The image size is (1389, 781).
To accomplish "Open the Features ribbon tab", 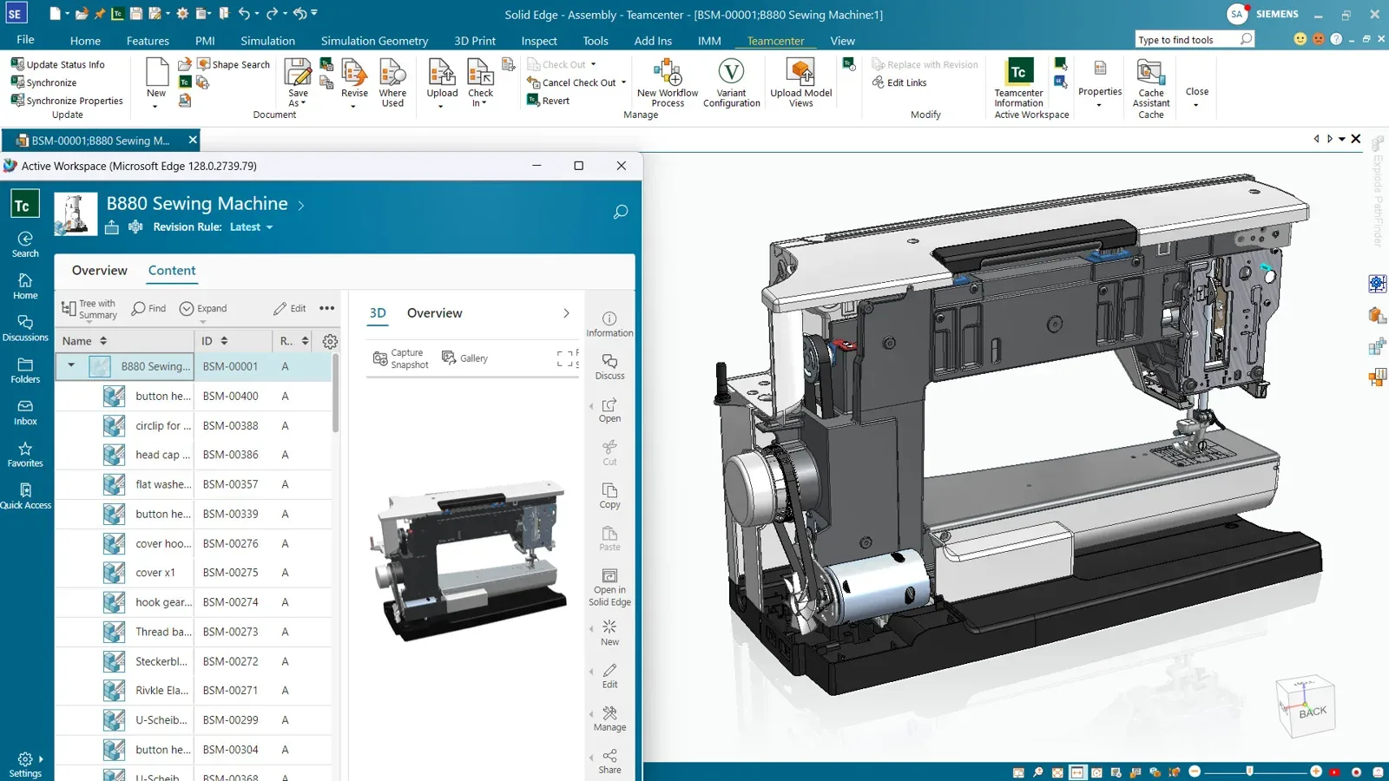I will click(x=148, y=41).
